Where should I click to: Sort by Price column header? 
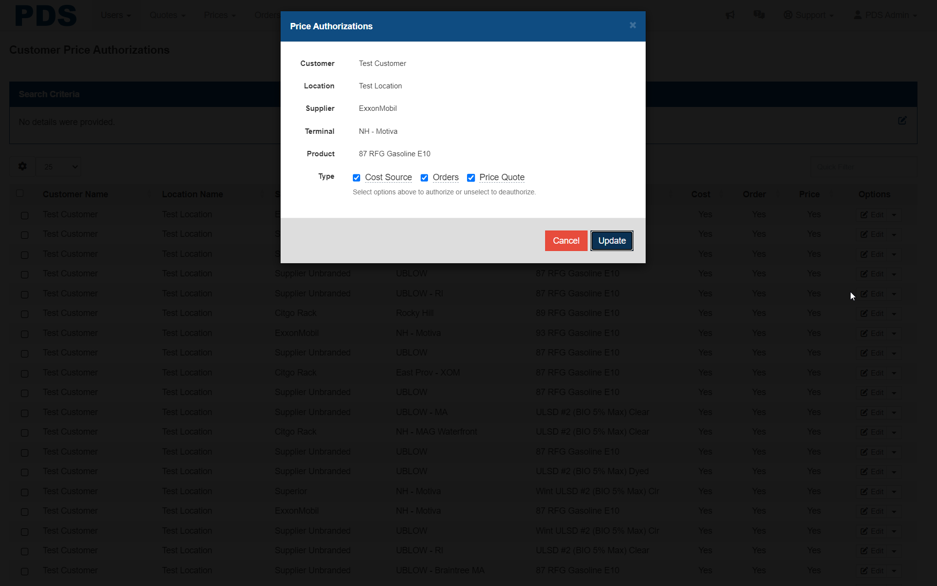pos(809,194)
